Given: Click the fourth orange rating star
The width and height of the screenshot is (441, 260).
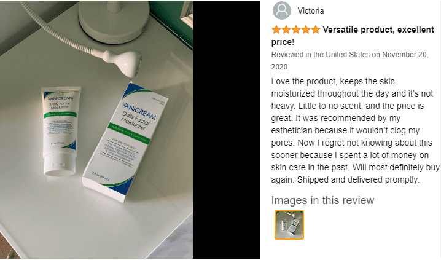Looking at the screenshot, I should [306, 30].
